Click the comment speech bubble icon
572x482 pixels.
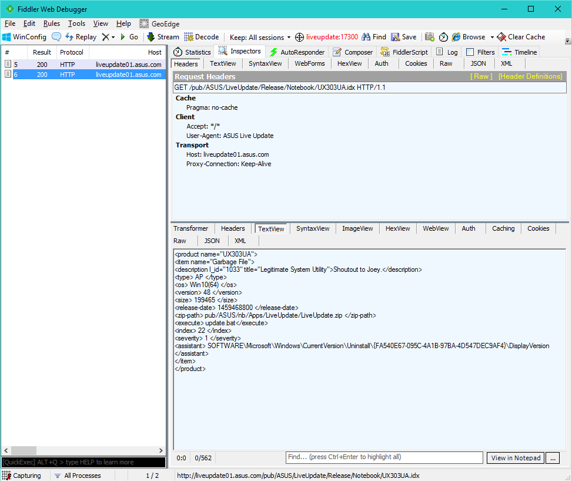(56, 37)
